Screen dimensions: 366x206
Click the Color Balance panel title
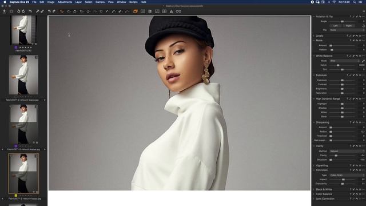click(324, 194)
